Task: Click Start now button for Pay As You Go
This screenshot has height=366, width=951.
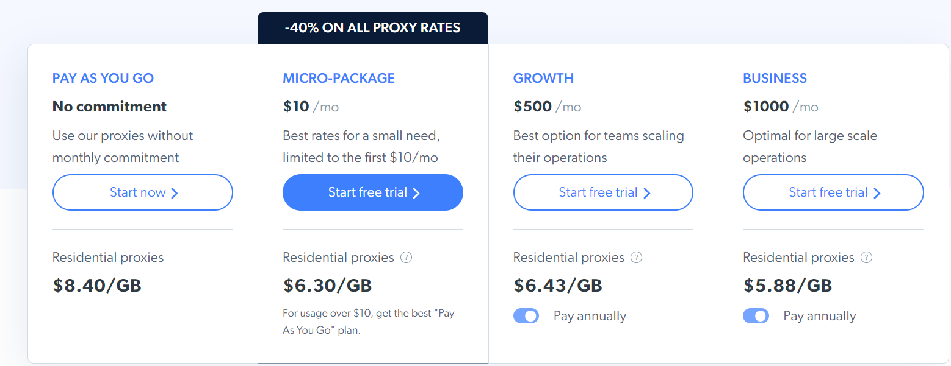Action: pyautogui.click(x=143, y=192)
